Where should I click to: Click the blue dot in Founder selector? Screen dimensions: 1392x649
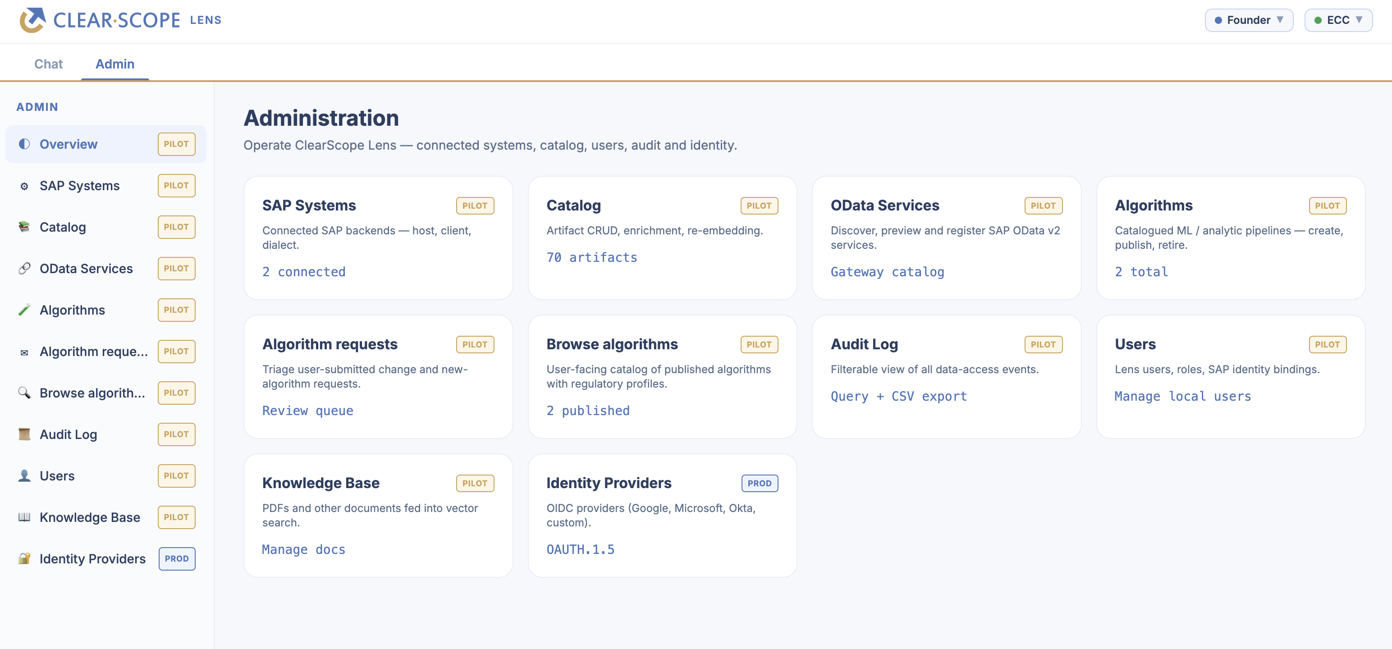[x=1218, y=21]
